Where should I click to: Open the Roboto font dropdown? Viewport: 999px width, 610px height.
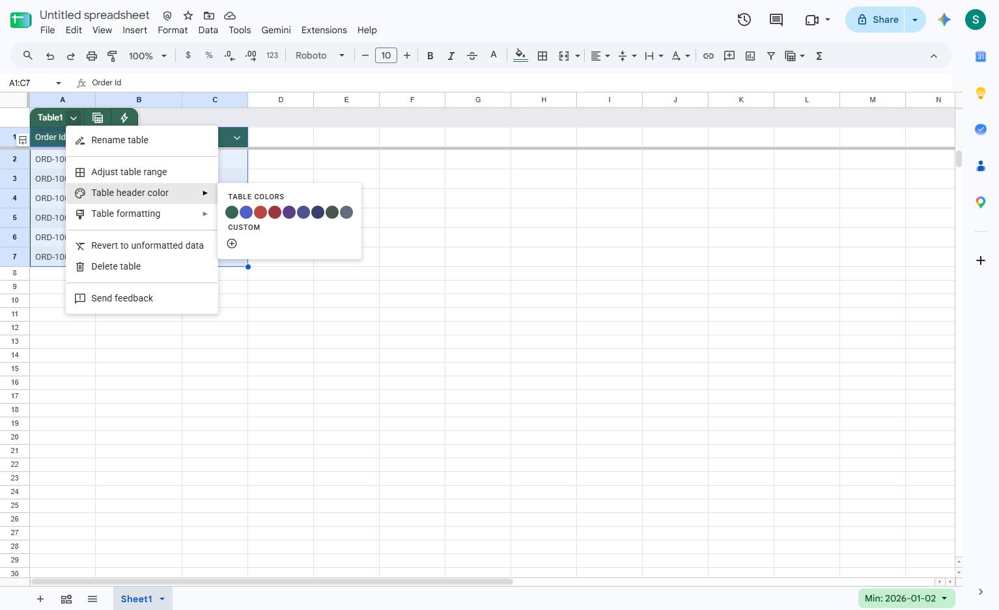point(320,56)
